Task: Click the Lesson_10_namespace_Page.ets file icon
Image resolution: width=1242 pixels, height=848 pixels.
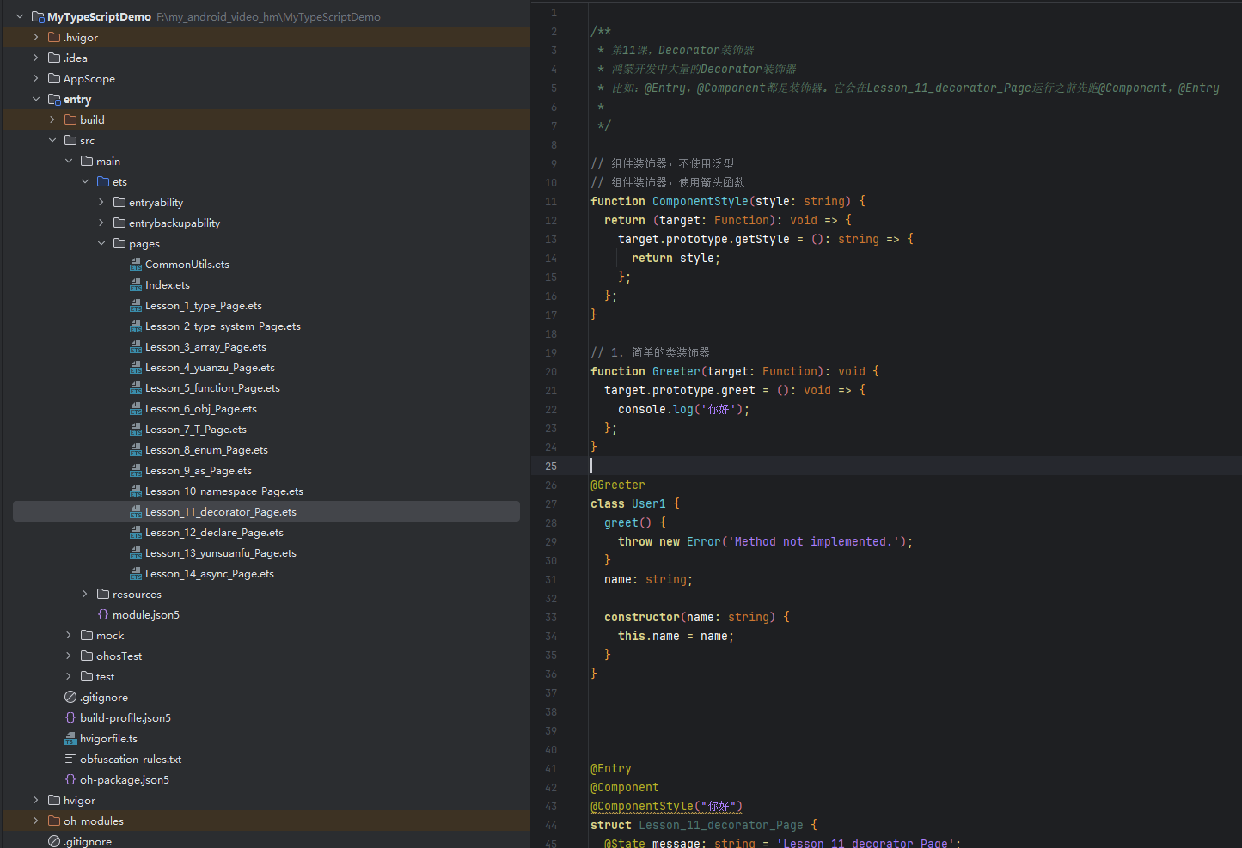Action: [136, 491]
